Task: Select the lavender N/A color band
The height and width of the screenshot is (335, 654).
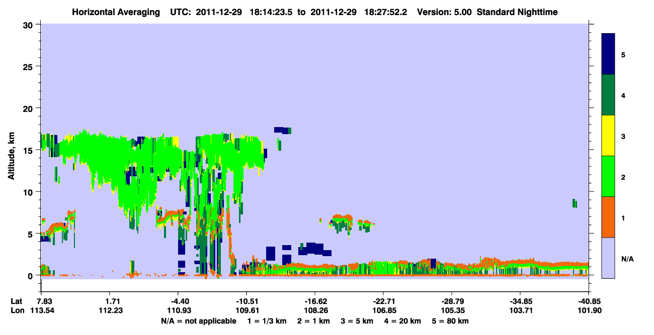Action: click(x=608, y=258)
